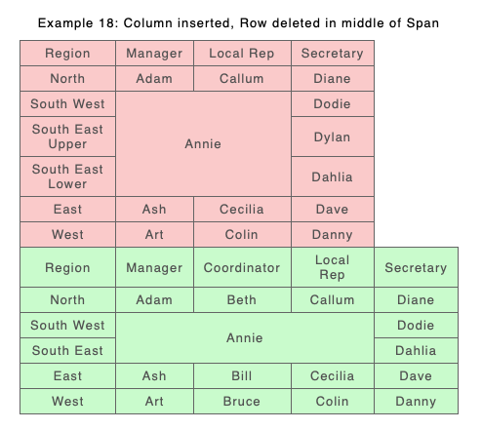
Task: Click the Coordinator header cell
Action: pyautogui.click(x=242, y=267)
